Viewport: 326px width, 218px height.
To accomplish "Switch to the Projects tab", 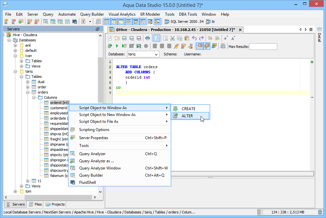I will (x=55, y=204).
